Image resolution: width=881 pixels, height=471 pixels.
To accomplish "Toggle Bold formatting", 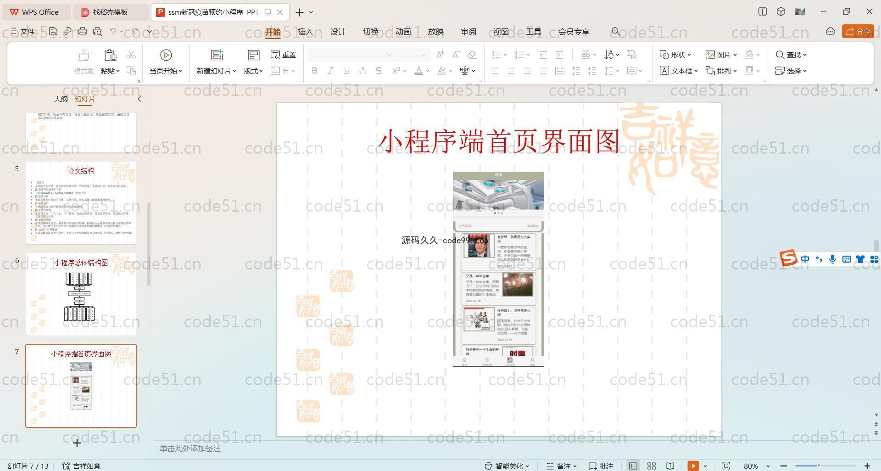I will [x=314, y=71].
